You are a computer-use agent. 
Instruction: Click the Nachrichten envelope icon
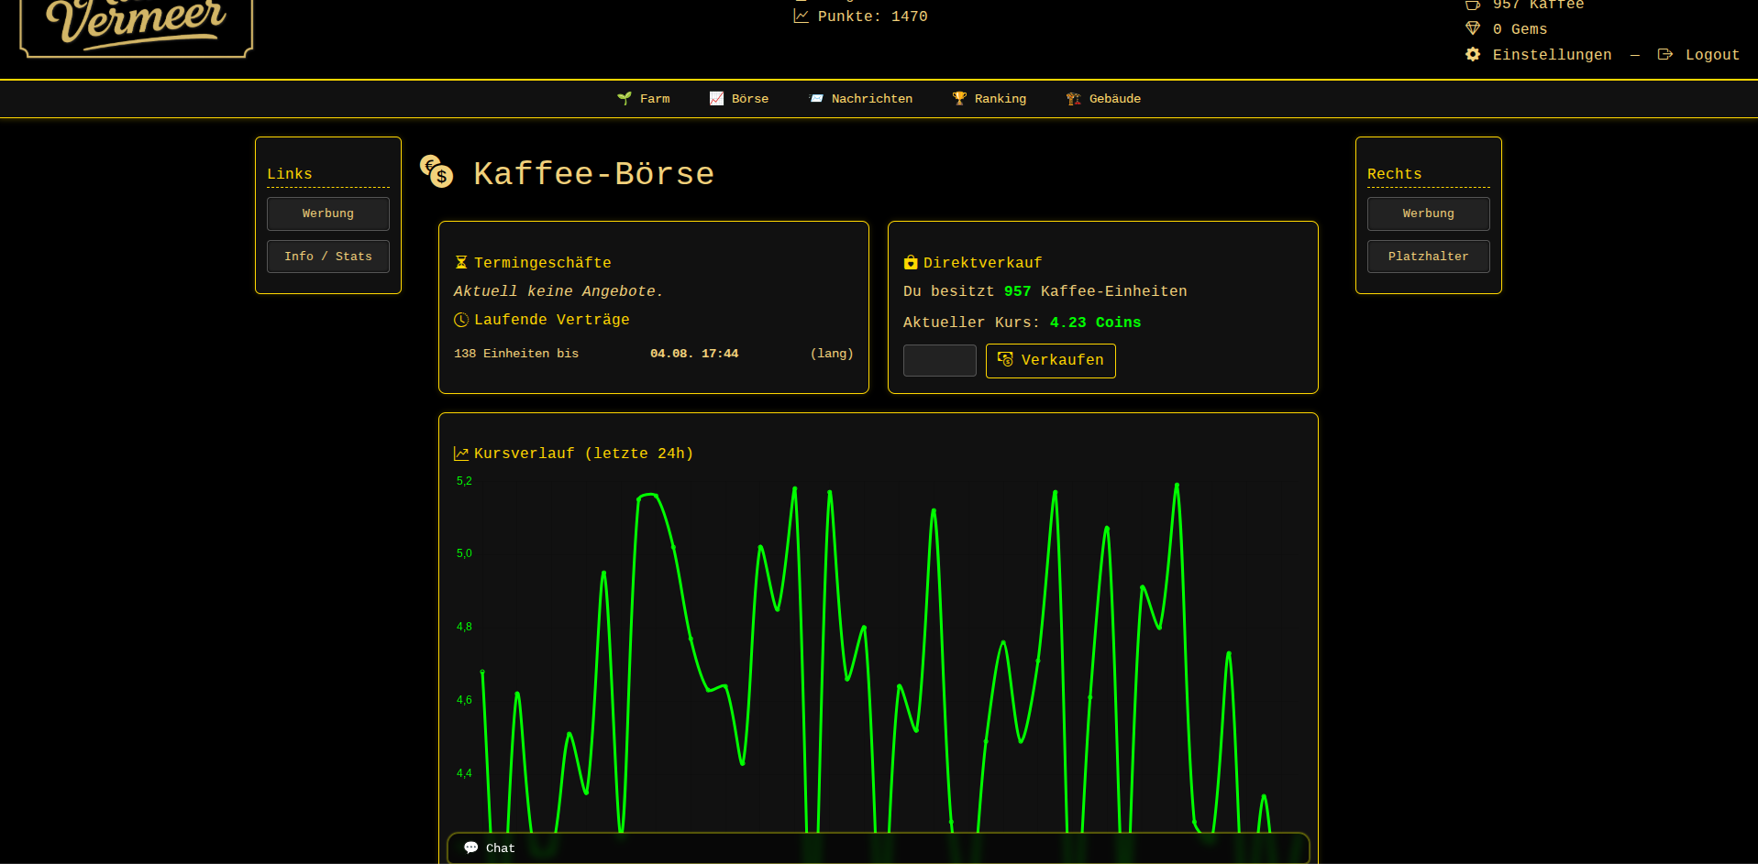coord(815,98)
